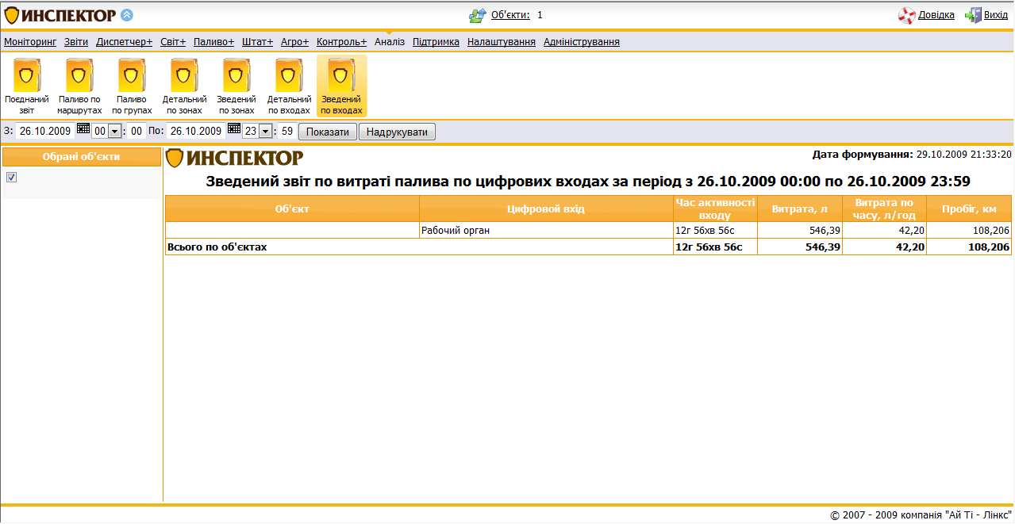1015x524 pixels.
Task: Click the 42,20 value in Рабочий орган row
Action: click(910, 231)
